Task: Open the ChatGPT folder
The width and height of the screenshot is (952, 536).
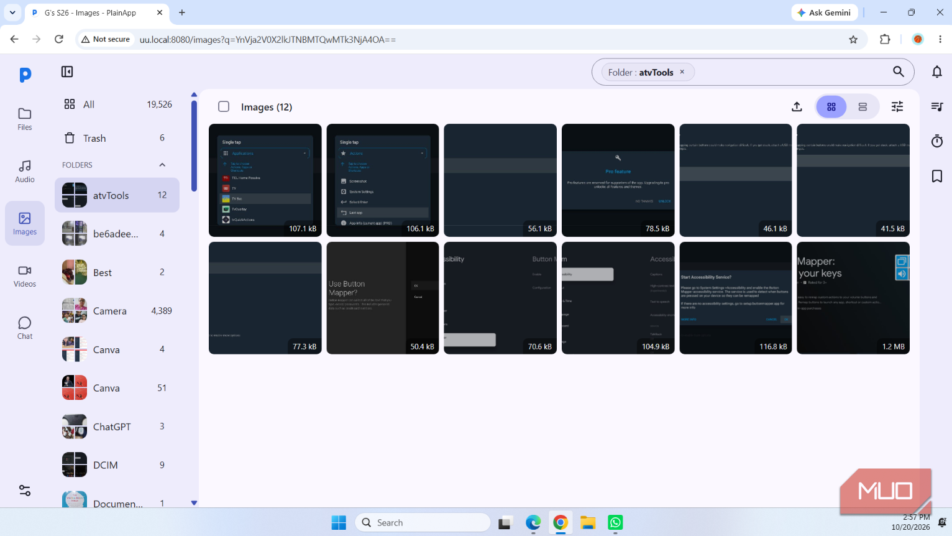Action: point(117,427)
